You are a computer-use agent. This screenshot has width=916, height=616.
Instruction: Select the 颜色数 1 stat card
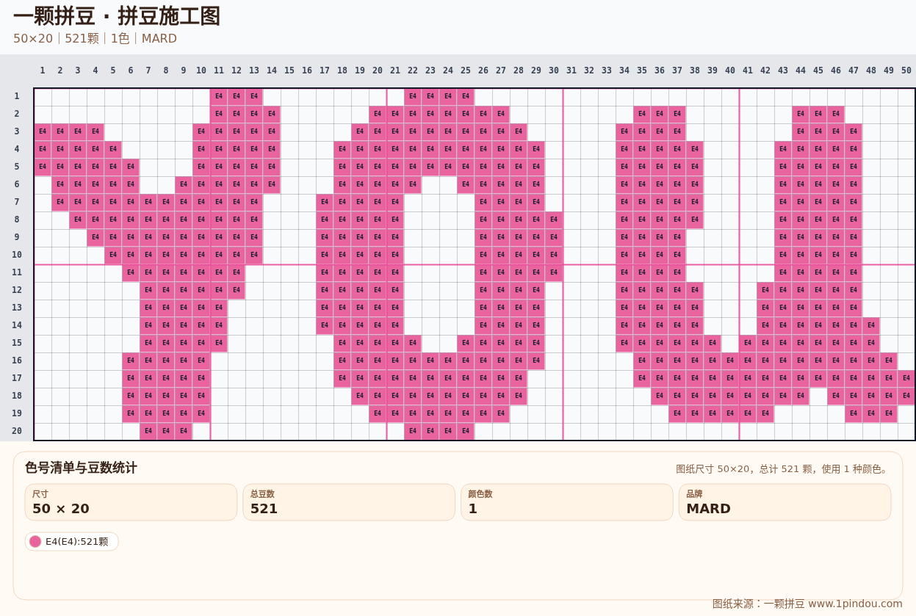[x=567, y=502]
